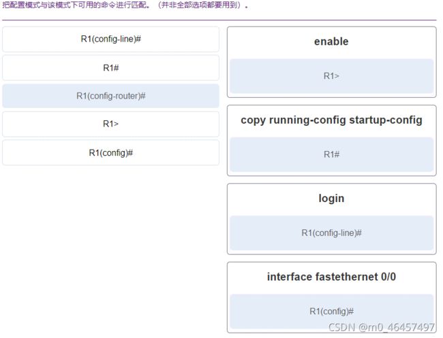Viewport: 443px width, 338px height.
Task: Click R1(config)# slot under interface fastethernet 0/0
Action: tap(332, 311)
